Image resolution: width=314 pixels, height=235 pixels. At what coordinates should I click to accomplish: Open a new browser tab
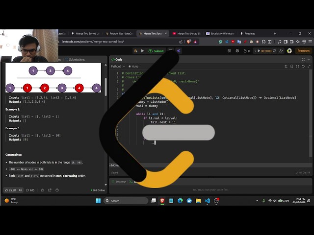(x=275, y=34)
